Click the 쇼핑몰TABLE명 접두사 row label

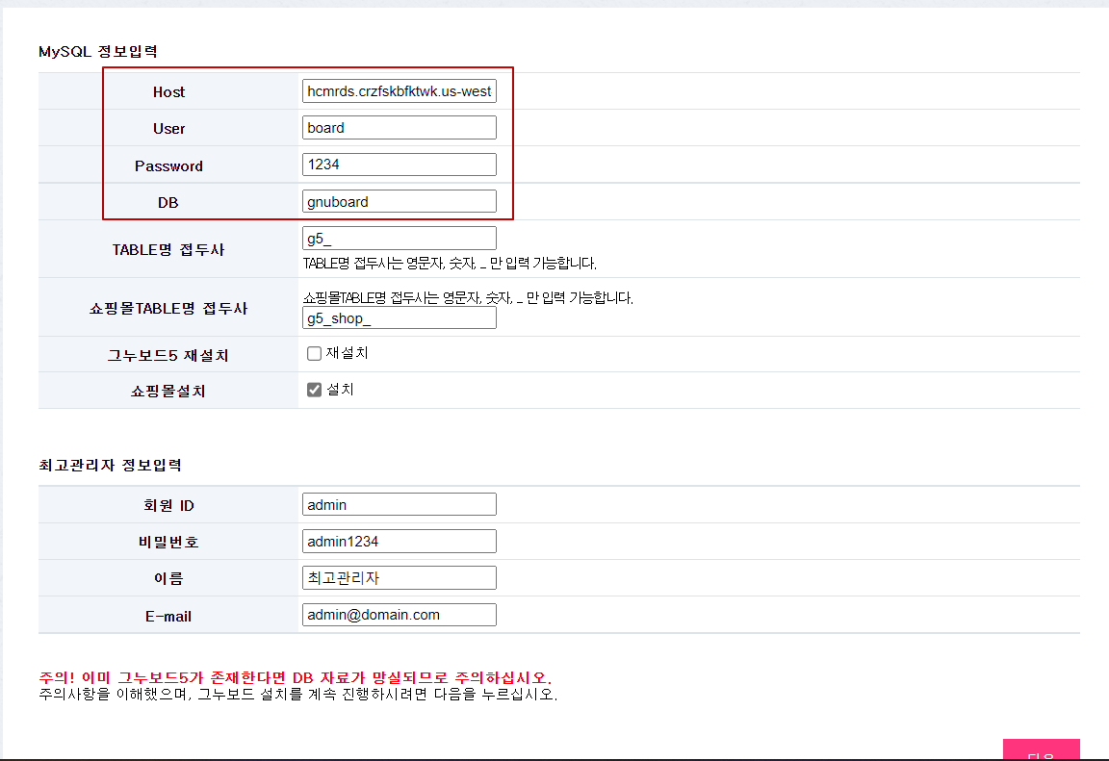coord(168,308)
